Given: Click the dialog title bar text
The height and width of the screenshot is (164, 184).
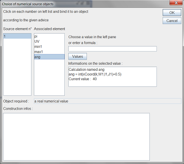Looking at the screenshot, I should click(x=28, y=4).
